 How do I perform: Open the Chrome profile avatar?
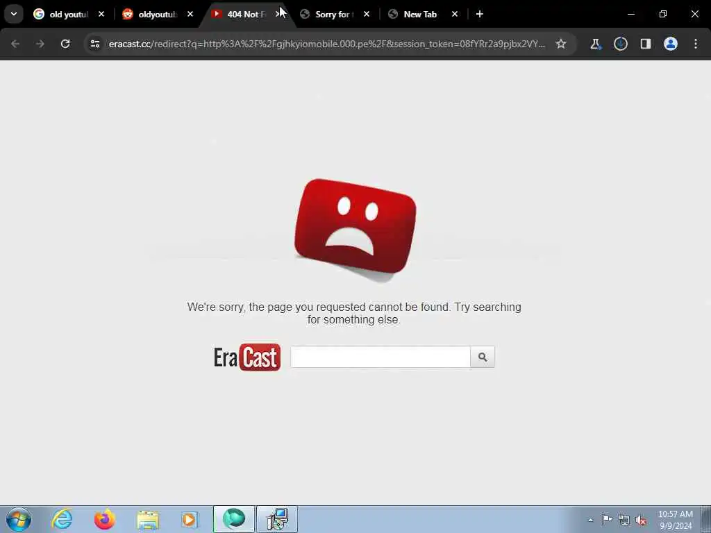click(671, 44)
